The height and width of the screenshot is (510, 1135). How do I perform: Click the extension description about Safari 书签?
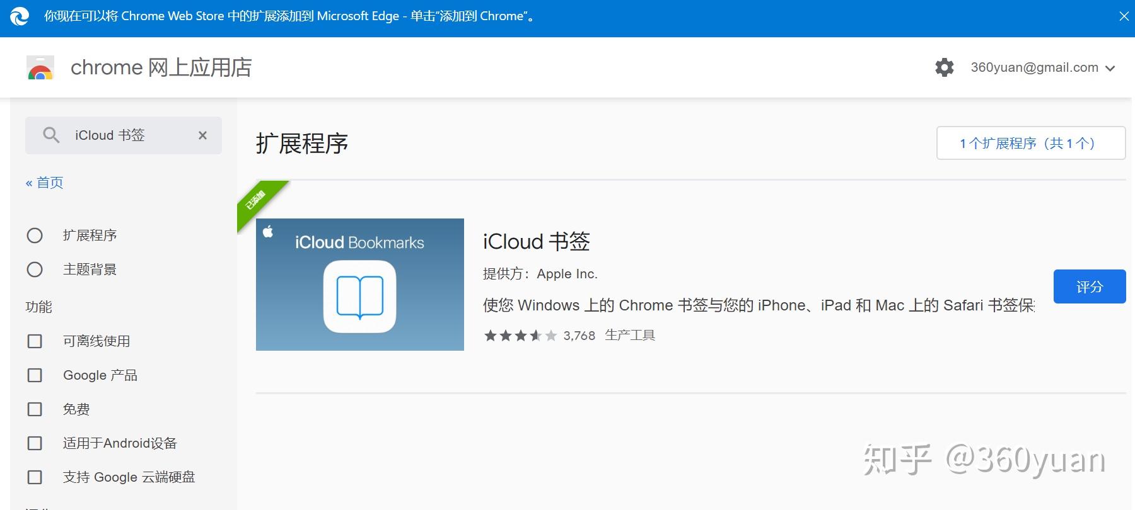[x=759, y=305]
